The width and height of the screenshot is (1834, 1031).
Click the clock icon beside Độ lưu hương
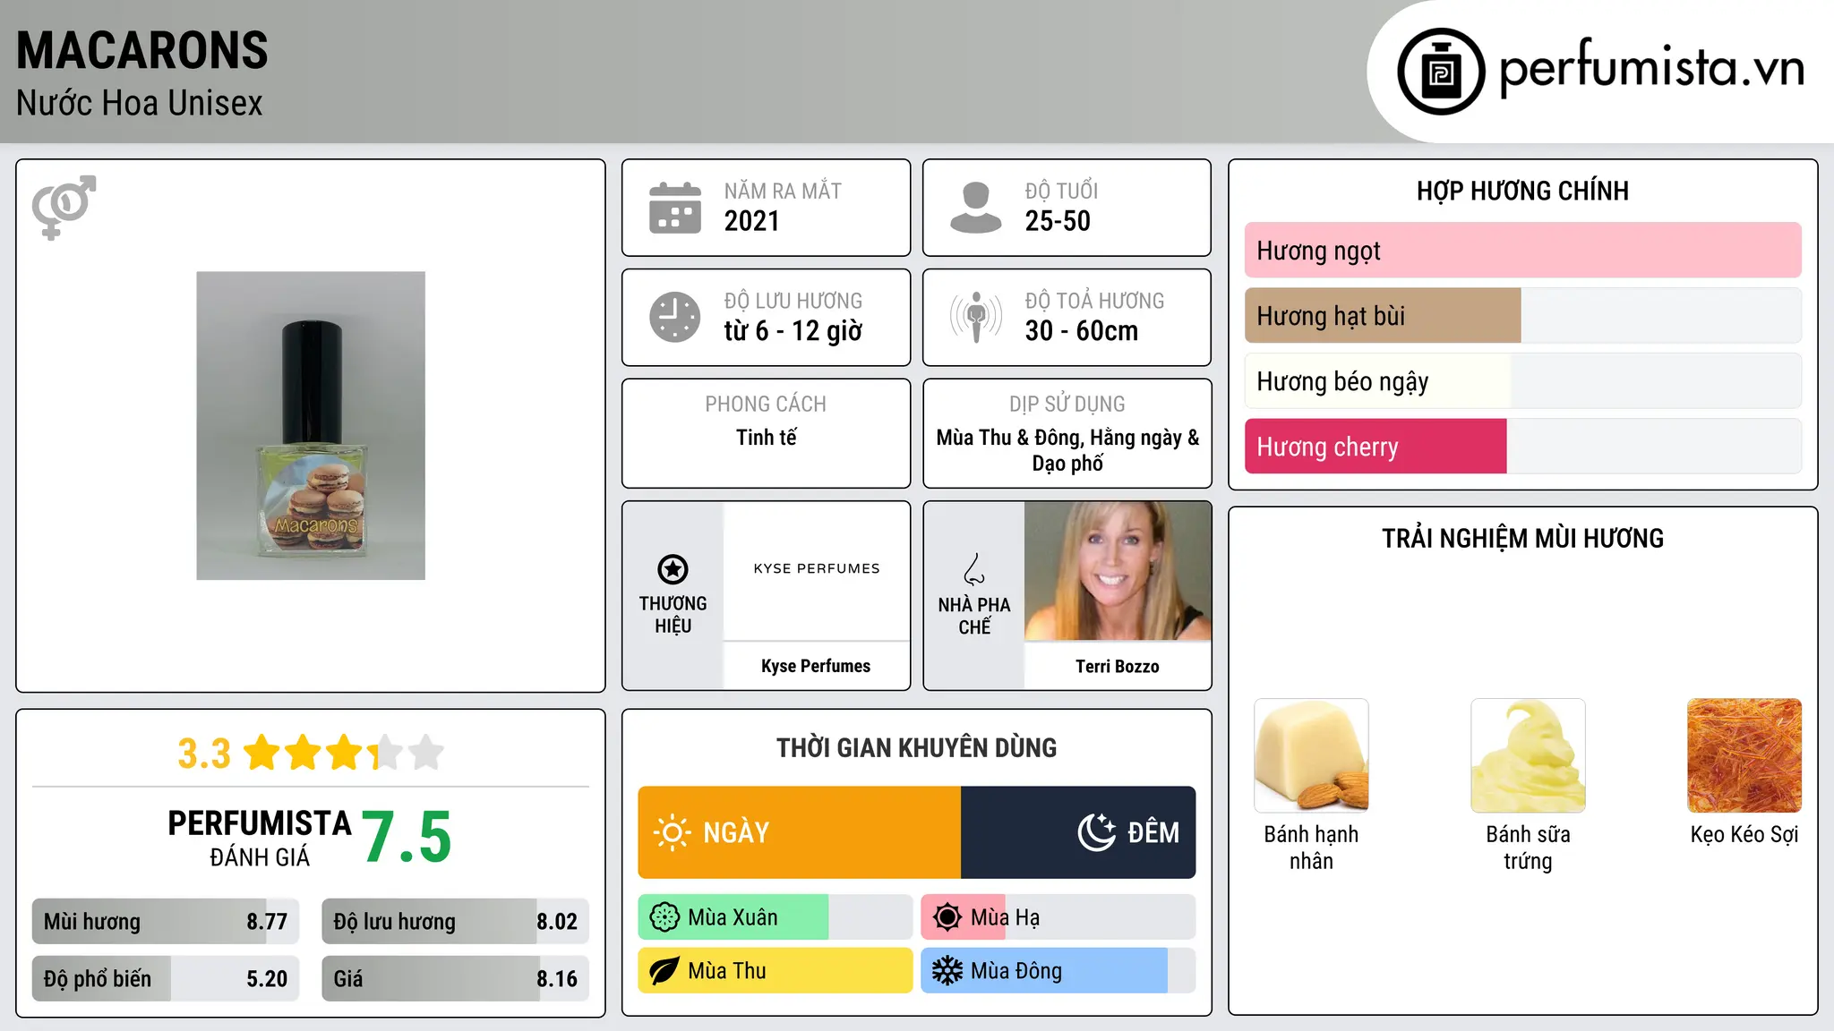click(675, 317)
